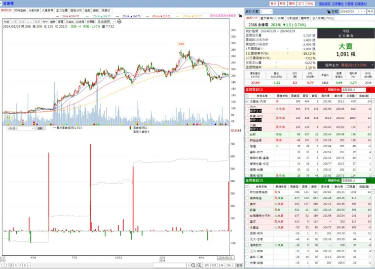Open the empty combo box beside the zoom icons
This screenshot has width=375, height=269.
click(171, 265)
